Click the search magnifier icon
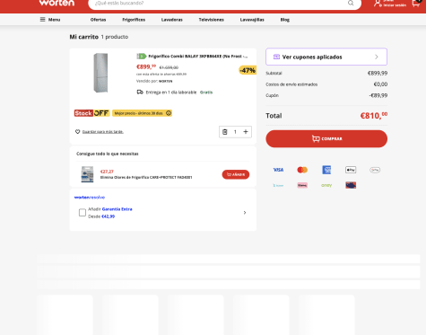The width and height of the screenshot is (426, 335). point(351,3)
